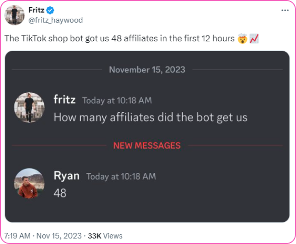Click the timestamp next to fritz's name
Image resolution: width=296 pixels, height=244 pixels.
(x=117, y=100)
